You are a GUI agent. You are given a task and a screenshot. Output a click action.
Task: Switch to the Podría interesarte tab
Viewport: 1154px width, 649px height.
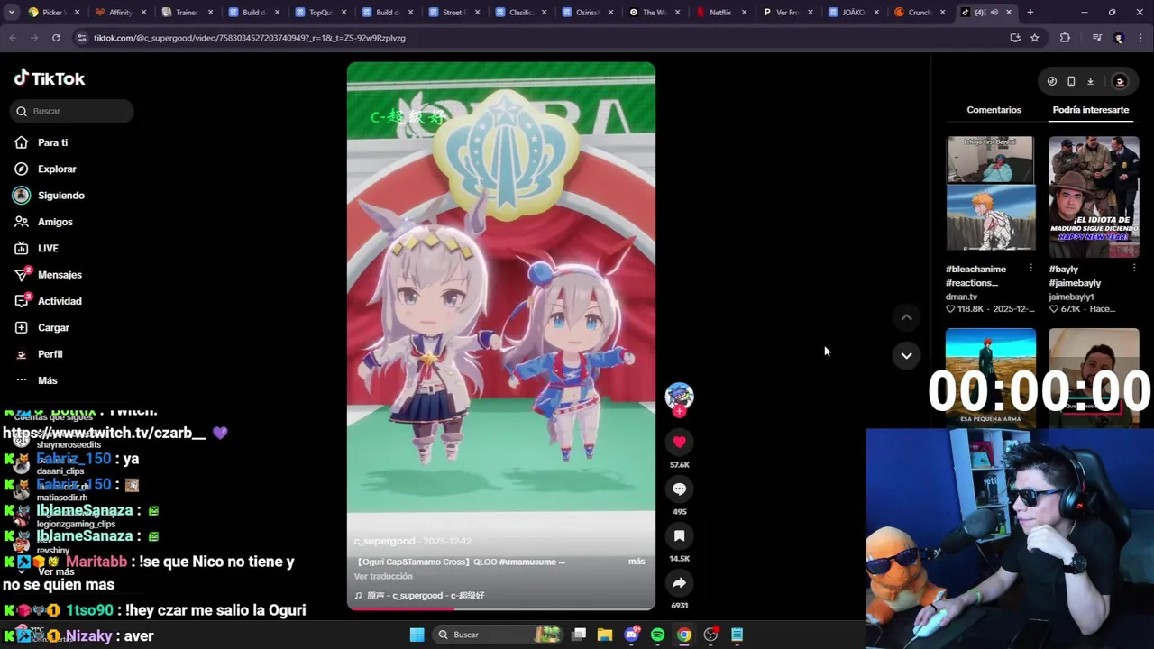pos(1090,110)
